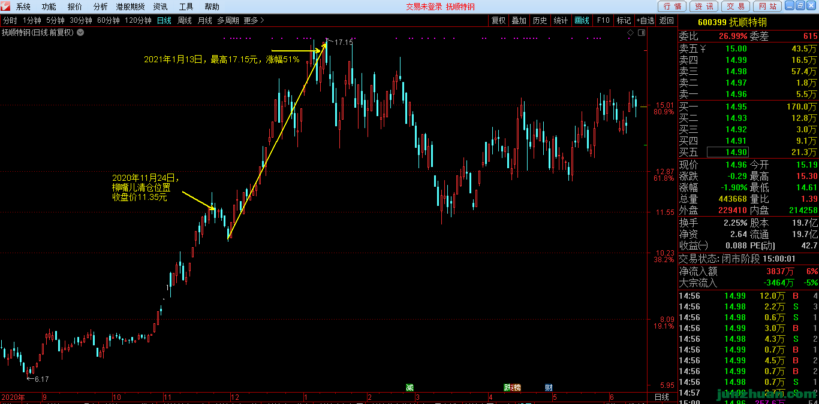Click the 17.15 high price marker
Screen dimensions: 819x404
[x=344, y=42]
